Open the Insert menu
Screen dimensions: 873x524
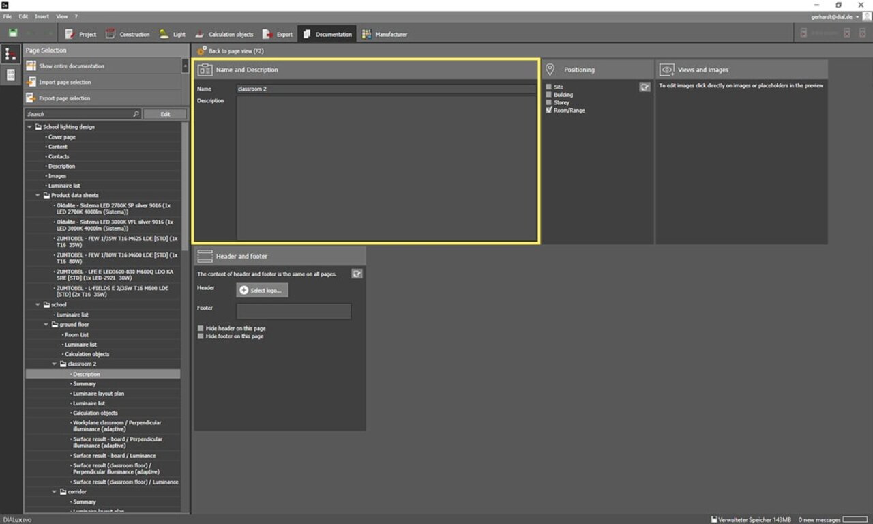tap(42, 16)
